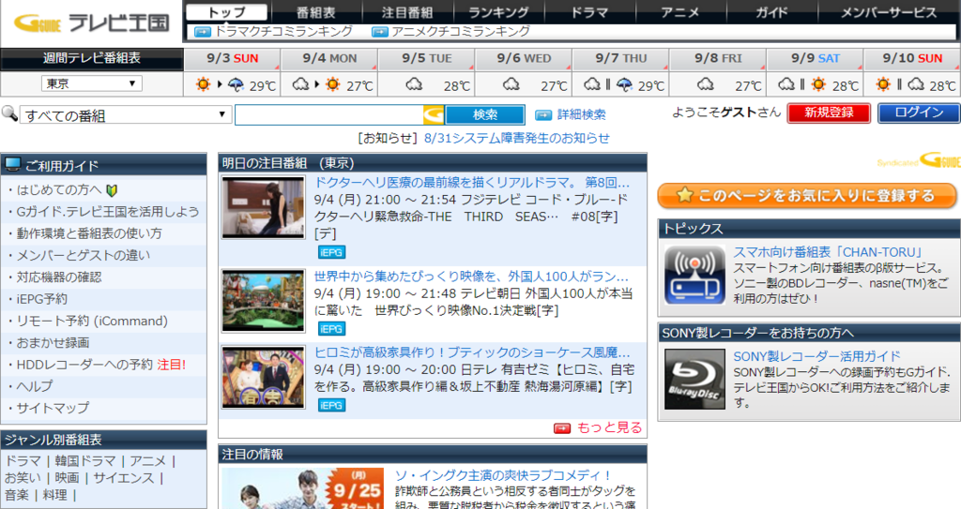Open the ガイド tab
The image size is (961, 509).
coord(771,12)
